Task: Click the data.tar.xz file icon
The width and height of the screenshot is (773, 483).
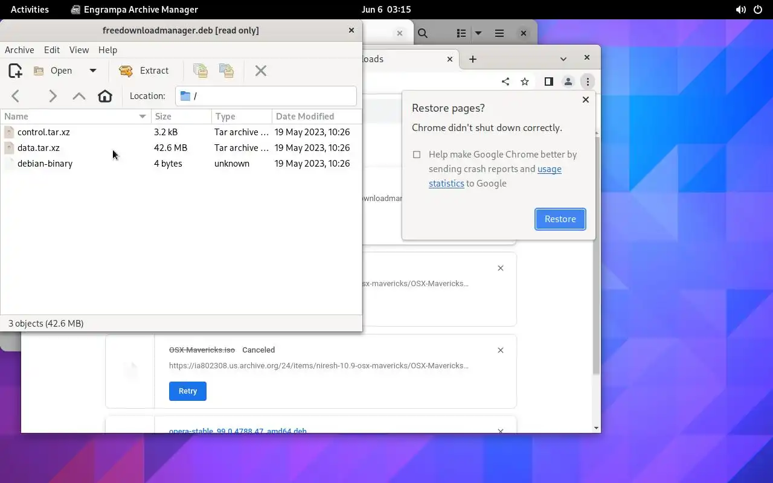Action: 9,148
